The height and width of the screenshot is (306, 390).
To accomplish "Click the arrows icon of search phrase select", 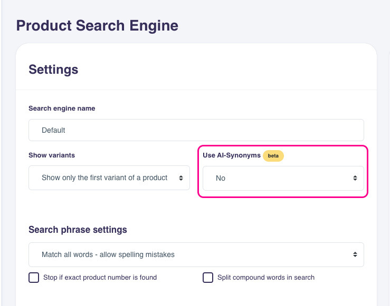I will pyautogui.click(x=355, y=254).
